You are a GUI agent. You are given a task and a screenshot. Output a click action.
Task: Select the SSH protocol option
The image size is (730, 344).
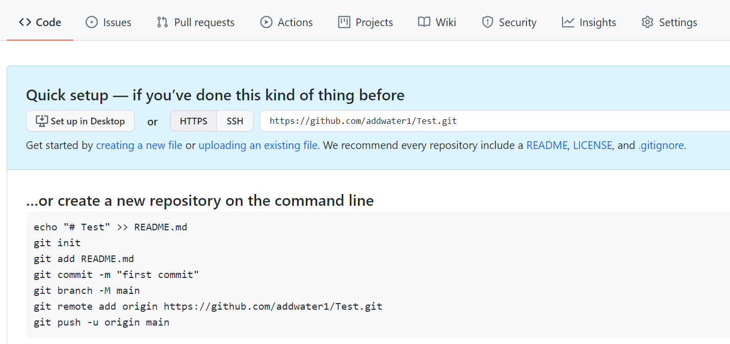(235, 121)
